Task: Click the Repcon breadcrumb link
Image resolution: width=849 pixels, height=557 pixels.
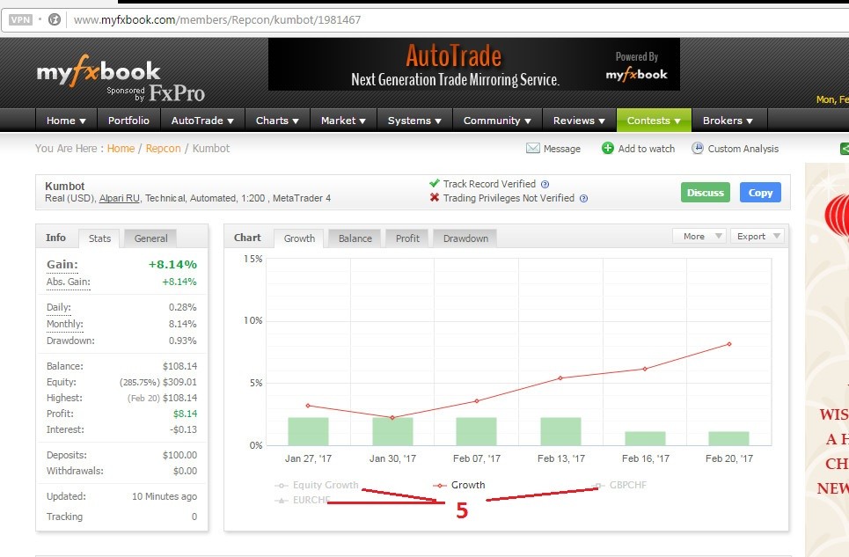Action: point(163,149)
